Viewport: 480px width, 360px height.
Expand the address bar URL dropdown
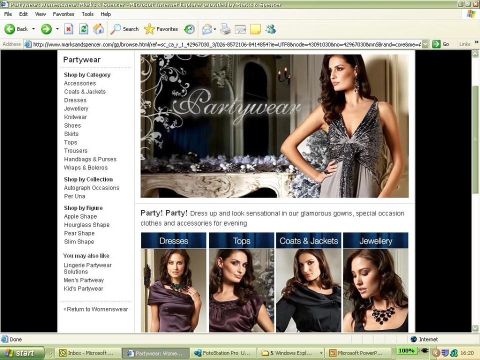coord(425,44)
